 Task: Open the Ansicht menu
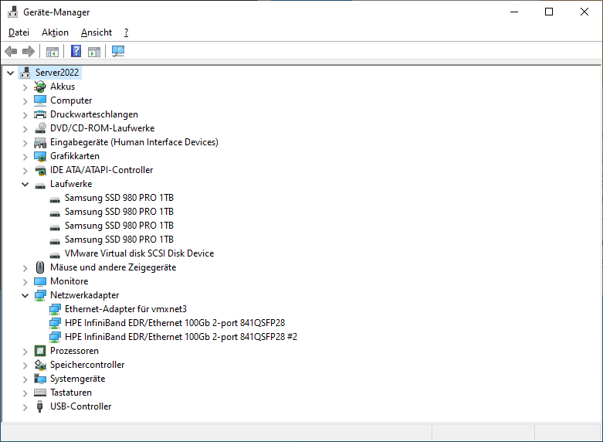pos(97,32)
